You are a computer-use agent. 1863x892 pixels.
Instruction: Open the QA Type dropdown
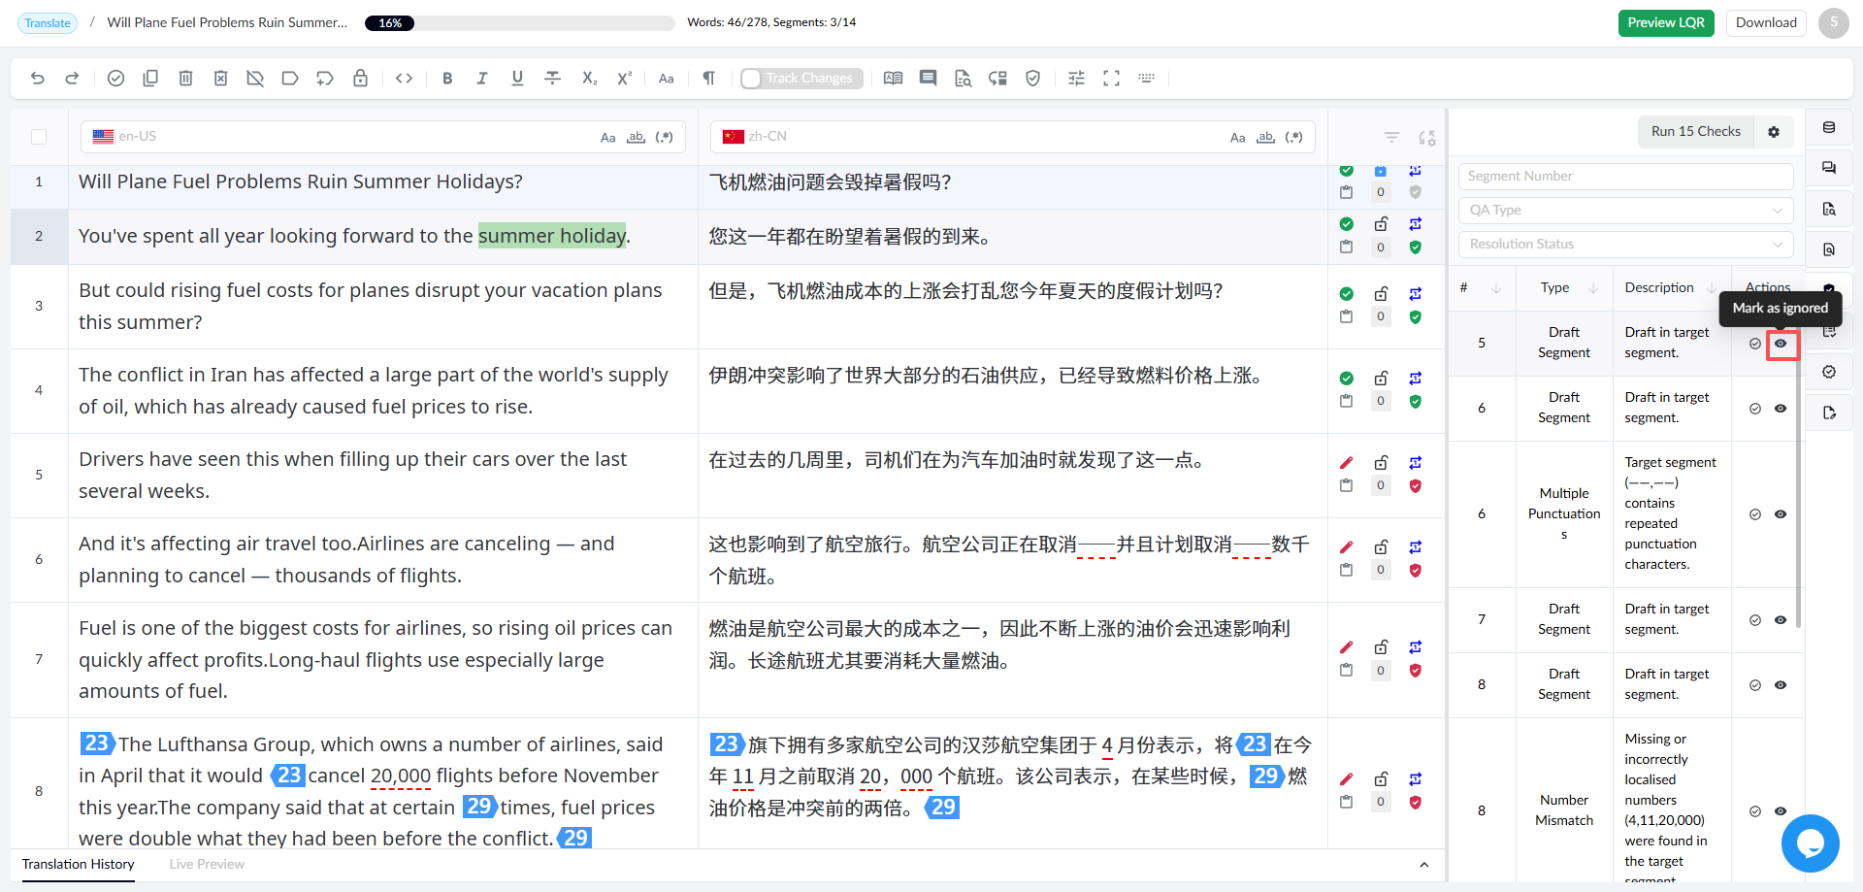[1625, 211]
